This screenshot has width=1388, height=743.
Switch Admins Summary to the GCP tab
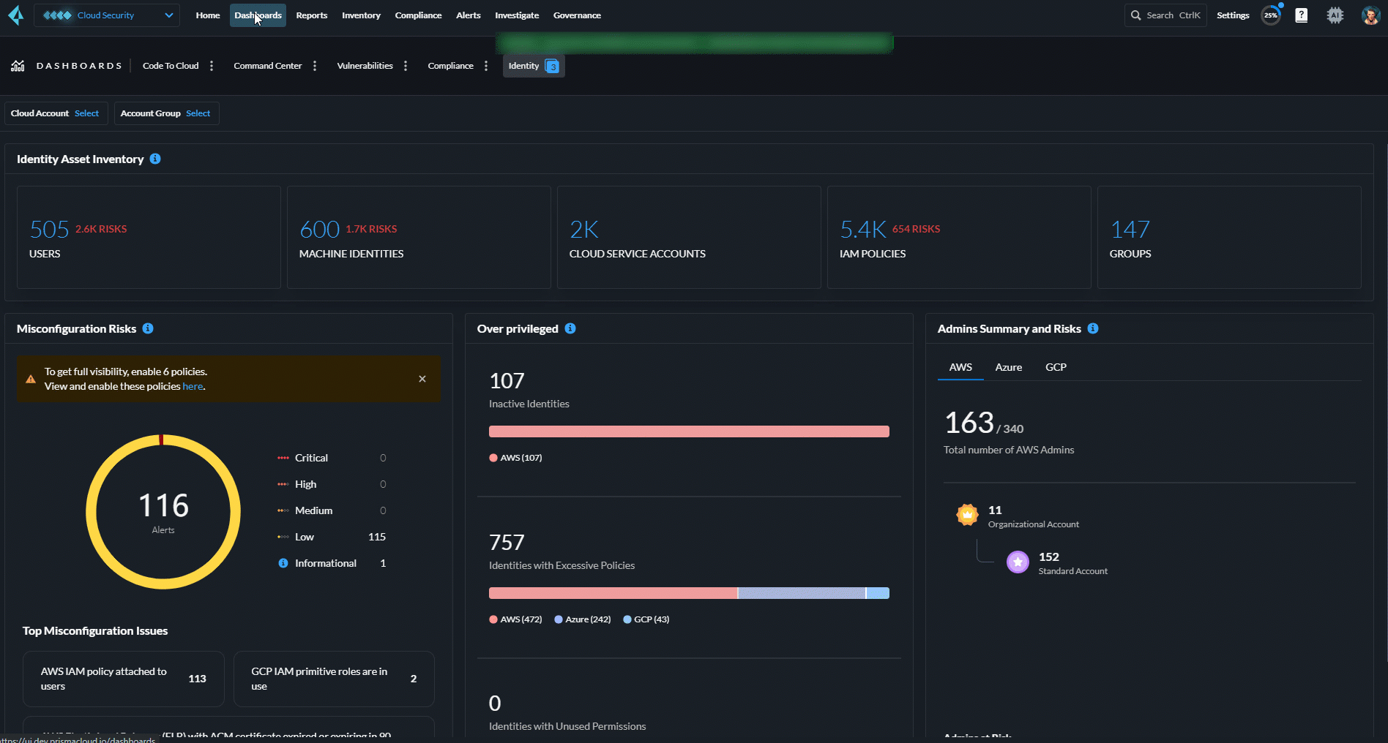[x=1056, y=367]
